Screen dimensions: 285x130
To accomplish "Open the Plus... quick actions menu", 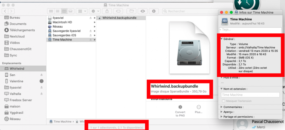I will (198, 109).
